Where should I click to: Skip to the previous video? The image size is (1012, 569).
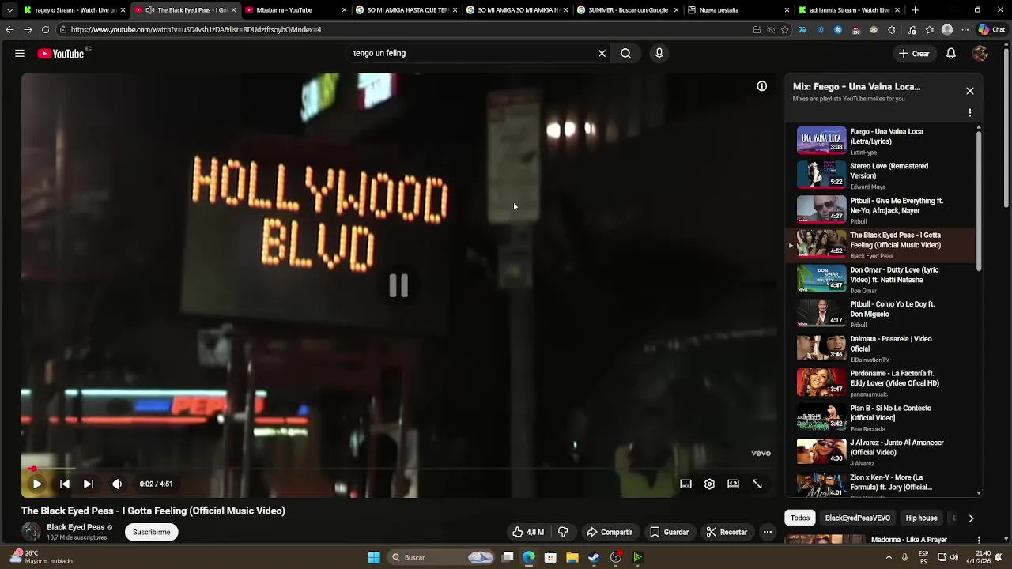pyautogui.click(x=65, y=484)
